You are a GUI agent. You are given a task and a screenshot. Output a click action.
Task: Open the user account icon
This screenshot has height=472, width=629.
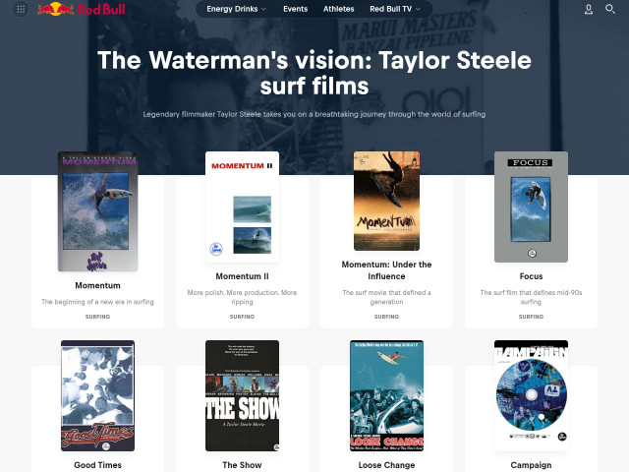coord(589,9)
